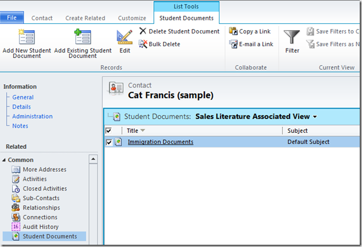The height and width of the screenshot is (247, 362).
Task: Click the Subject column header
Action: (297, 131)
